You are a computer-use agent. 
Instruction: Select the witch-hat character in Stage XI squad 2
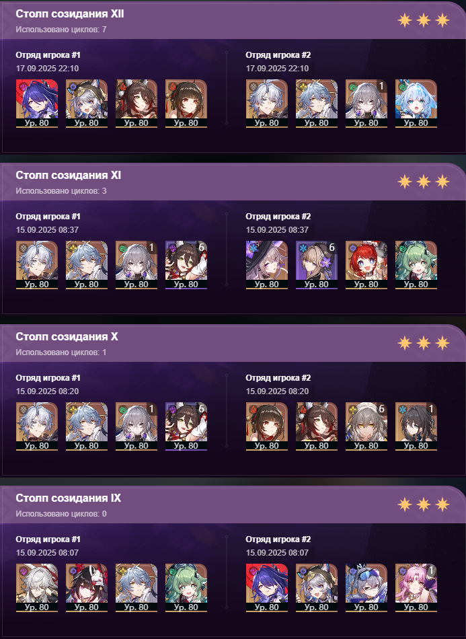267,265
